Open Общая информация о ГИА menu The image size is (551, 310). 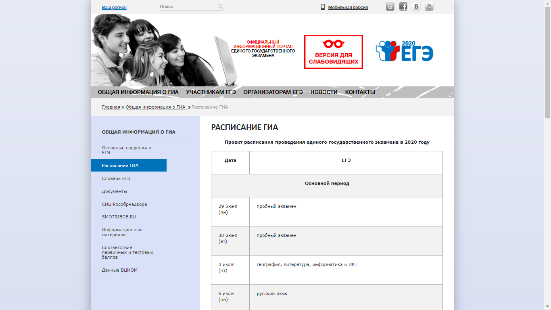click(138, 92)
